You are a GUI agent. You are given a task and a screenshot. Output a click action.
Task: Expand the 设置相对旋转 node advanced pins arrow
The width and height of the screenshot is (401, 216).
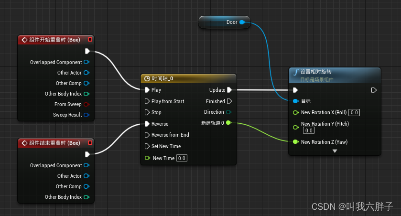click(335, 151)
